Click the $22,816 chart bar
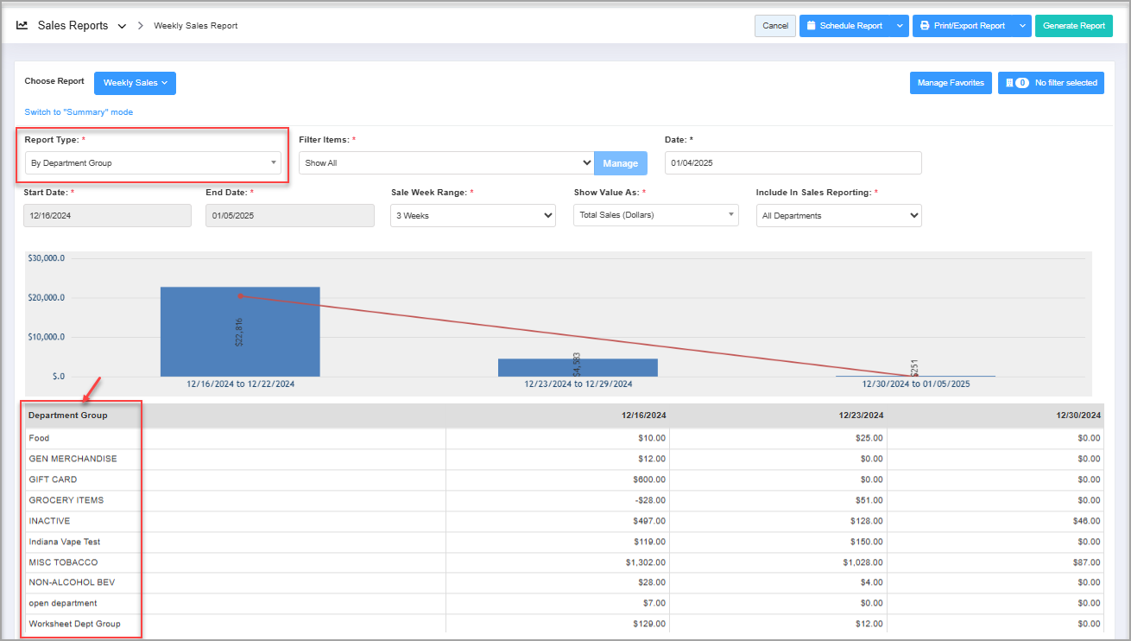The image size is (1131, 641). 240,332
